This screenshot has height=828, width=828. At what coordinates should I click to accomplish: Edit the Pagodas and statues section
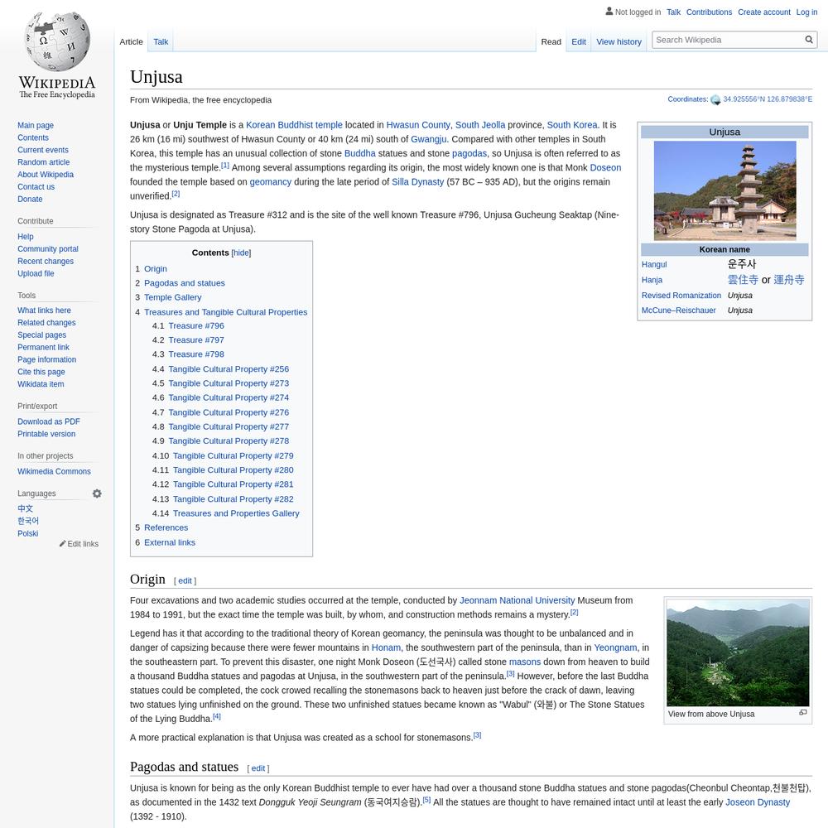click(258, 768)
